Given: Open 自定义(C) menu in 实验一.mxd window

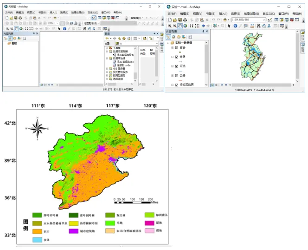Looking at the screenshot, I should (269, 13).
